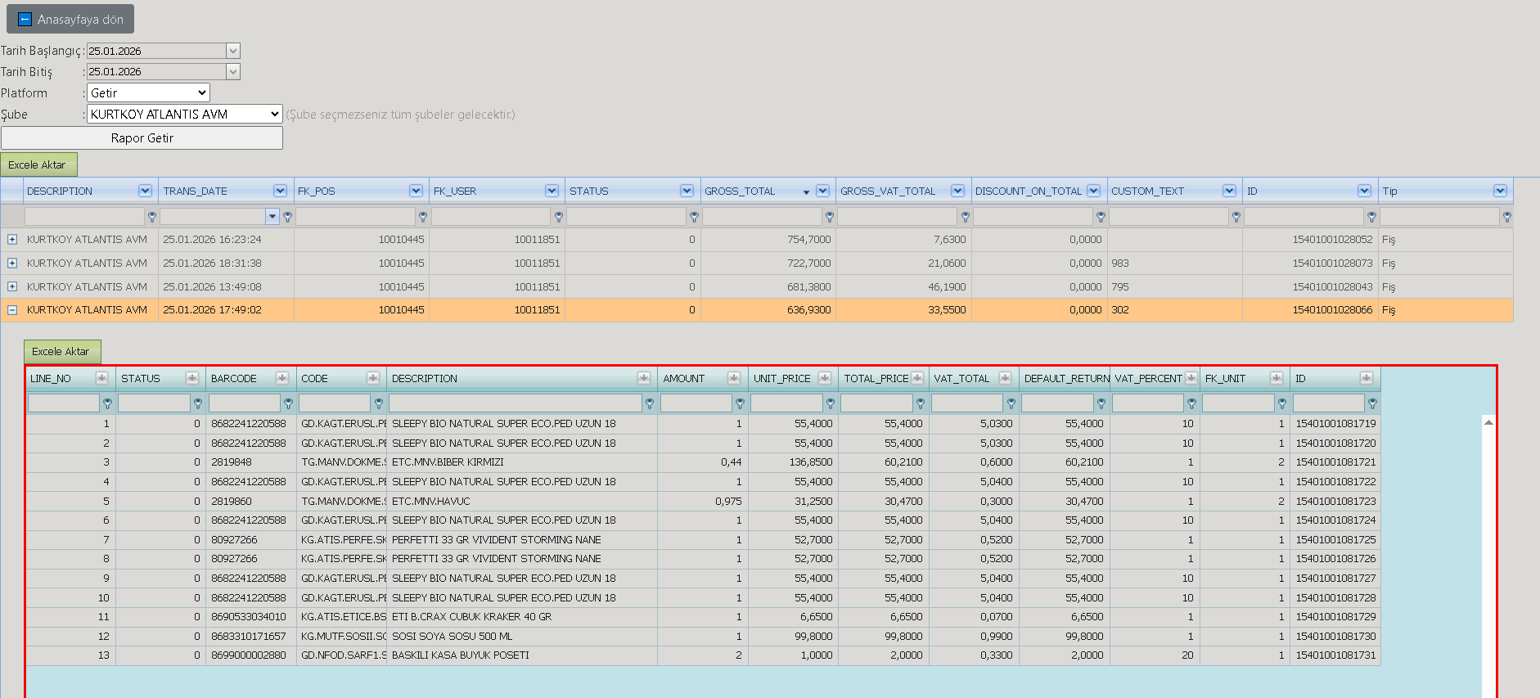
Task: Open Tarih Başlangıç date picker dropdown
Action: click(233, 51)
